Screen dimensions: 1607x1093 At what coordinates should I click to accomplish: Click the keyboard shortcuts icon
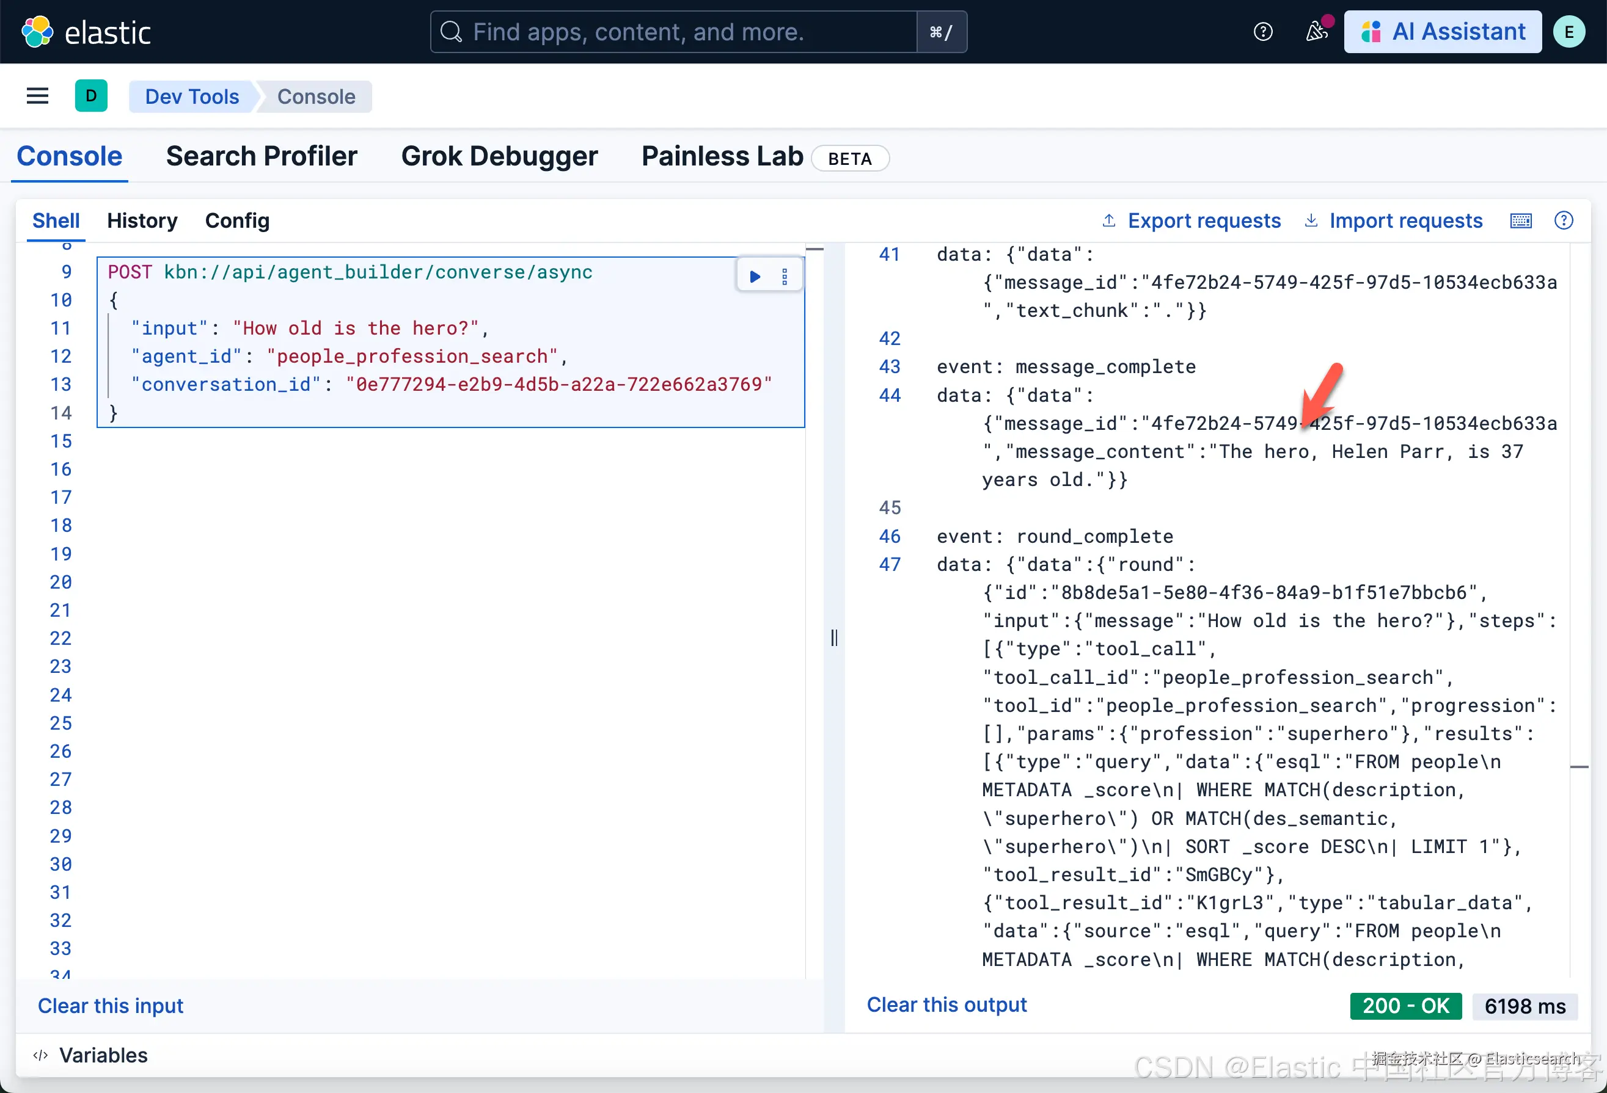point(1521,220)
